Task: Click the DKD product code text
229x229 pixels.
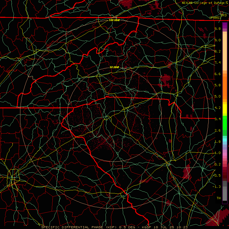Action: [223, 15]
